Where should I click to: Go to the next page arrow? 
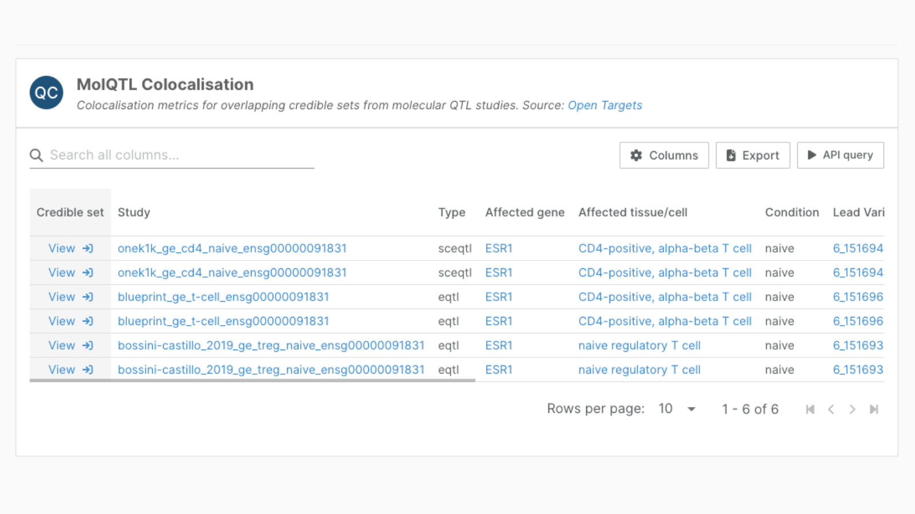click(x=852, y=409)
